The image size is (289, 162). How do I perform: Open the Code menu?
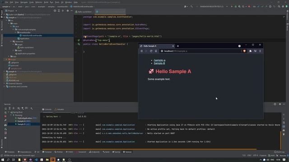32,2
